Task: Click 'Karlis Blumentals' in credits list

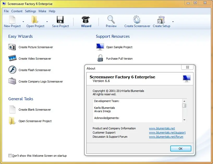Action: tap(105, 108)
